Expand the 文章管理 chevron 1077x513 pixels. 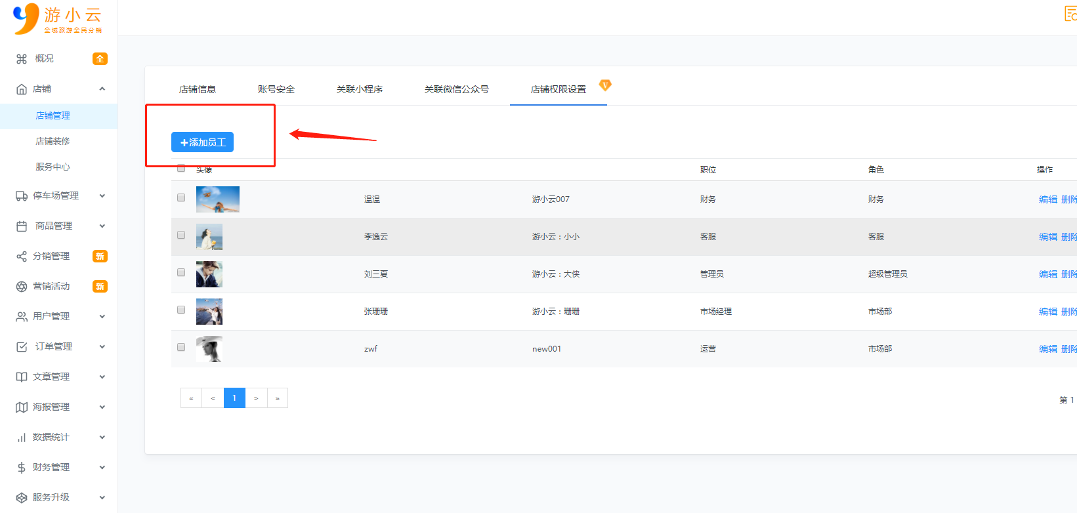coord(102,377)
